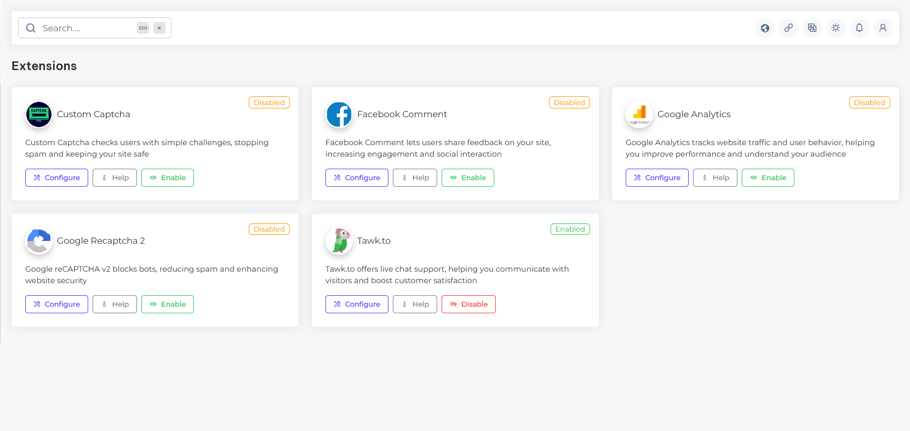Enable the Facebook Comment extension

pos(467,178)
